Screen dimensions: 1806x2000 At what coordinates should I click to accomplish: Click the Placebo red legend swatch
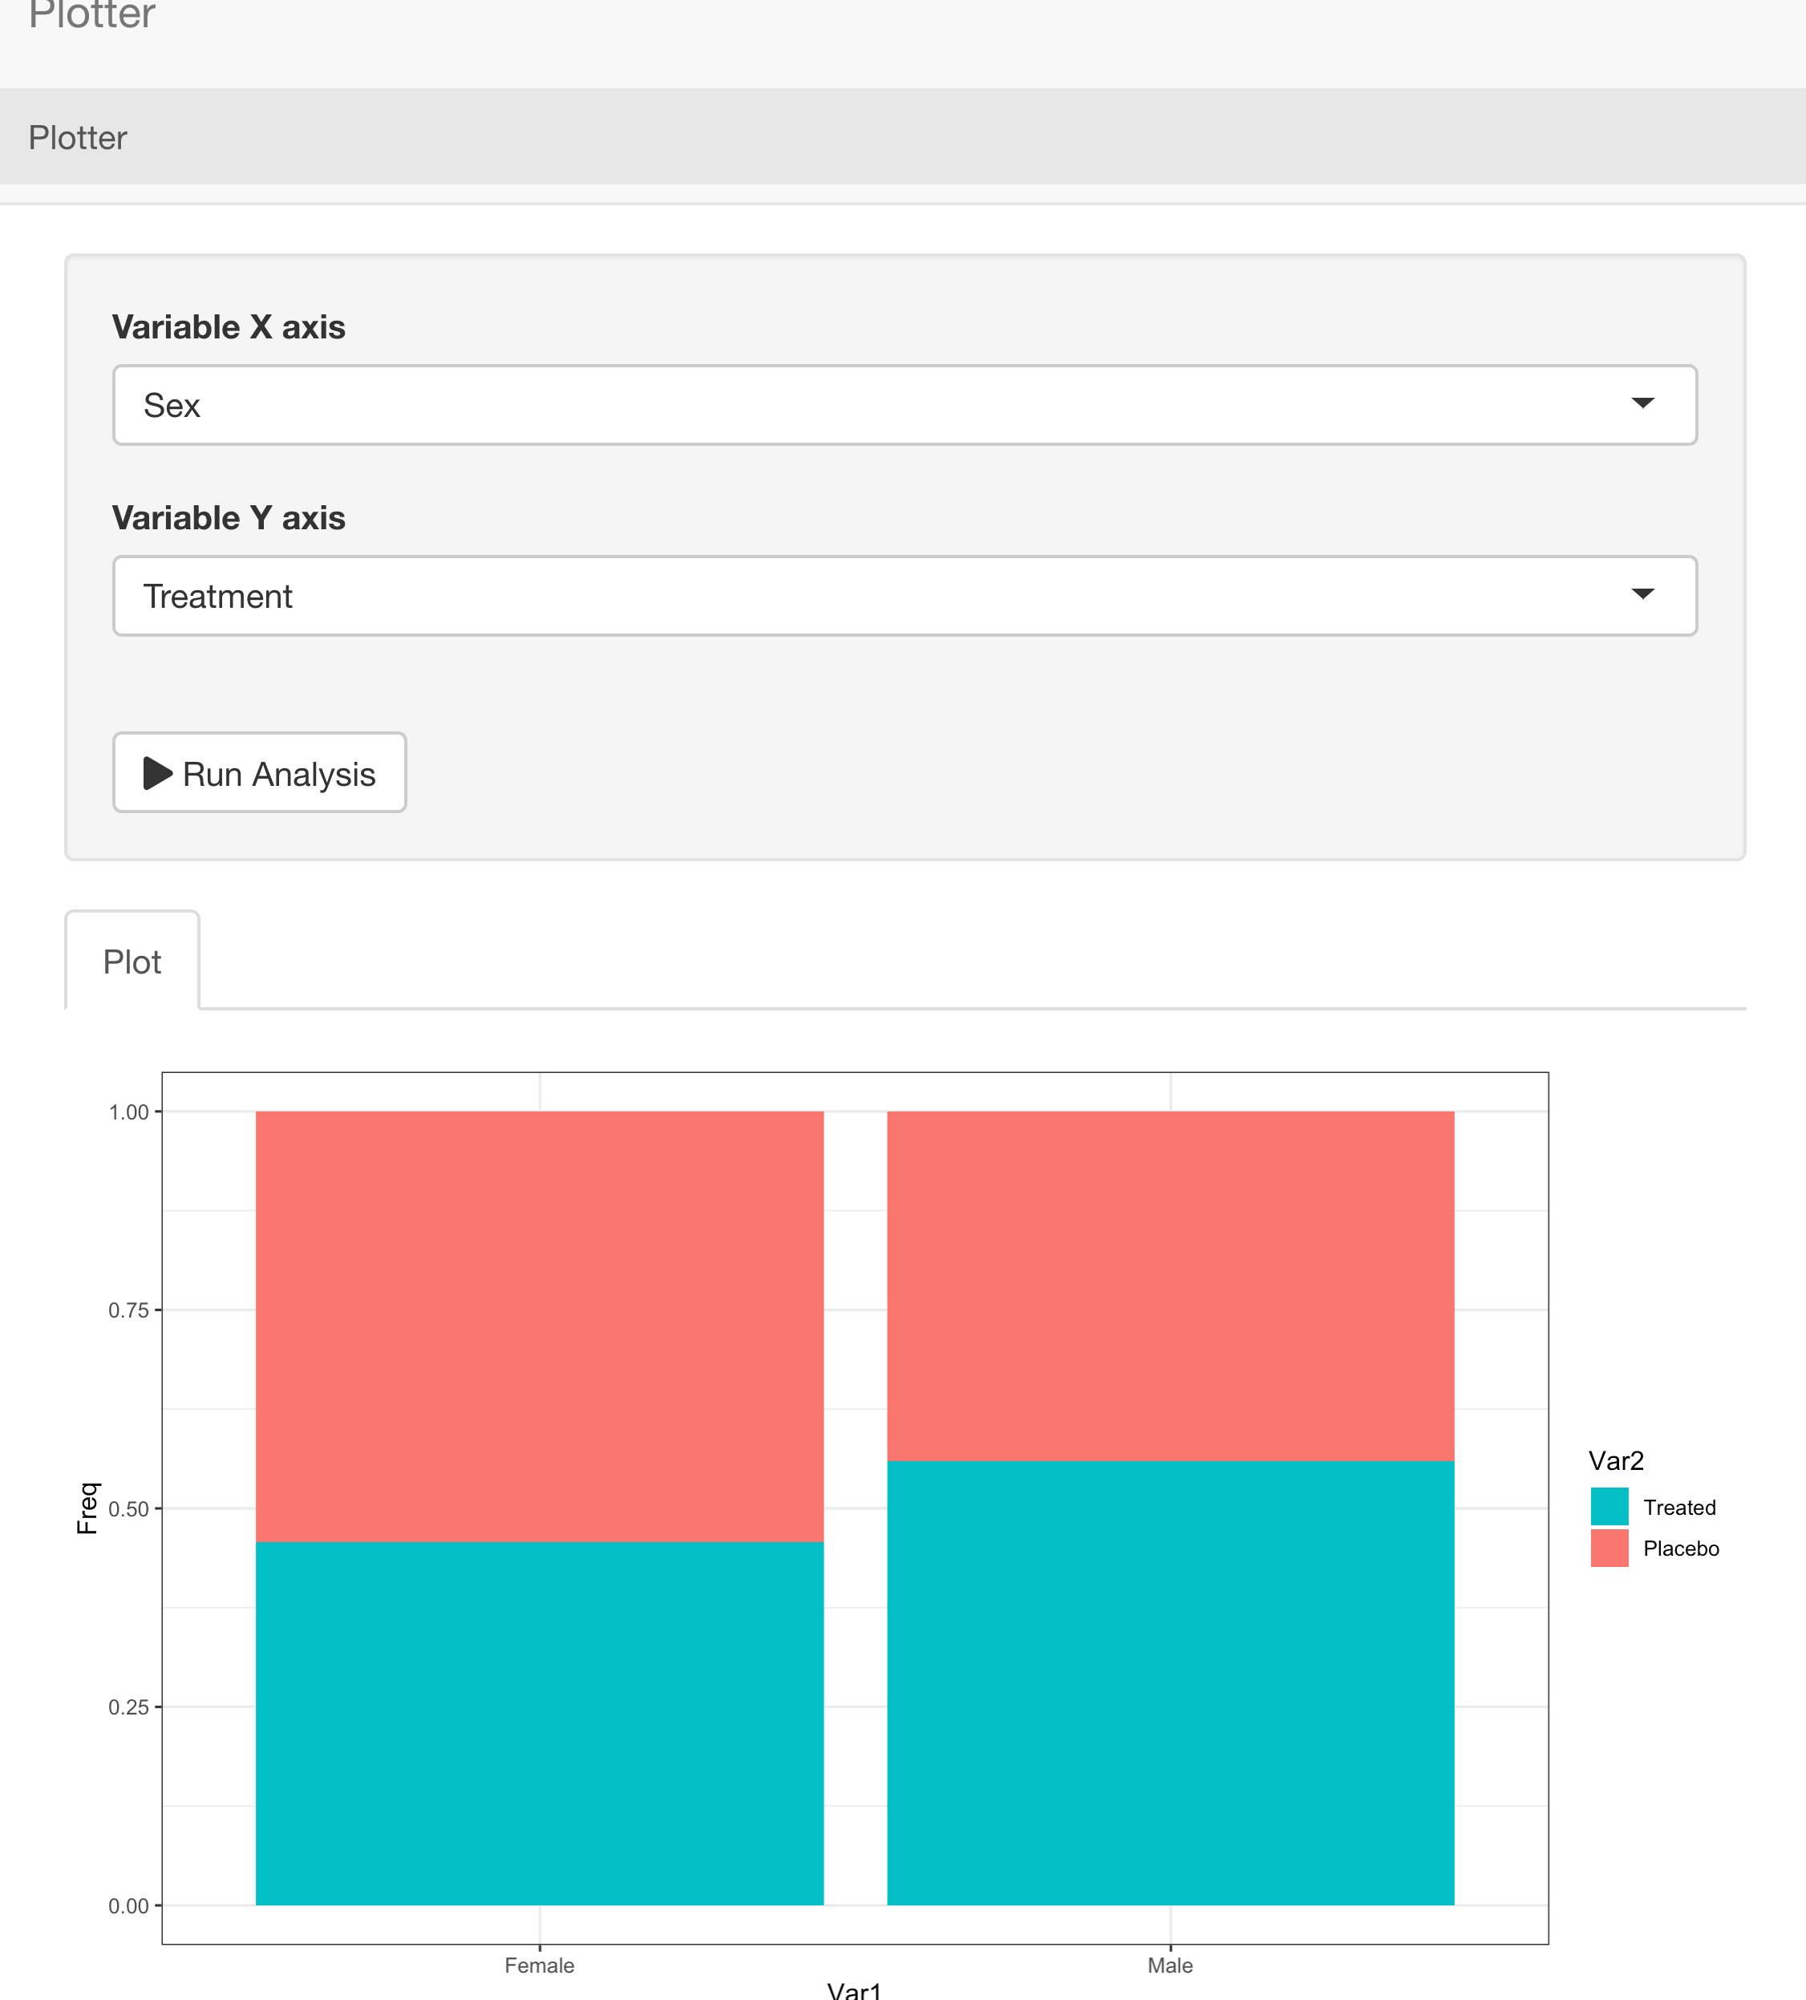(1609, 1548)
